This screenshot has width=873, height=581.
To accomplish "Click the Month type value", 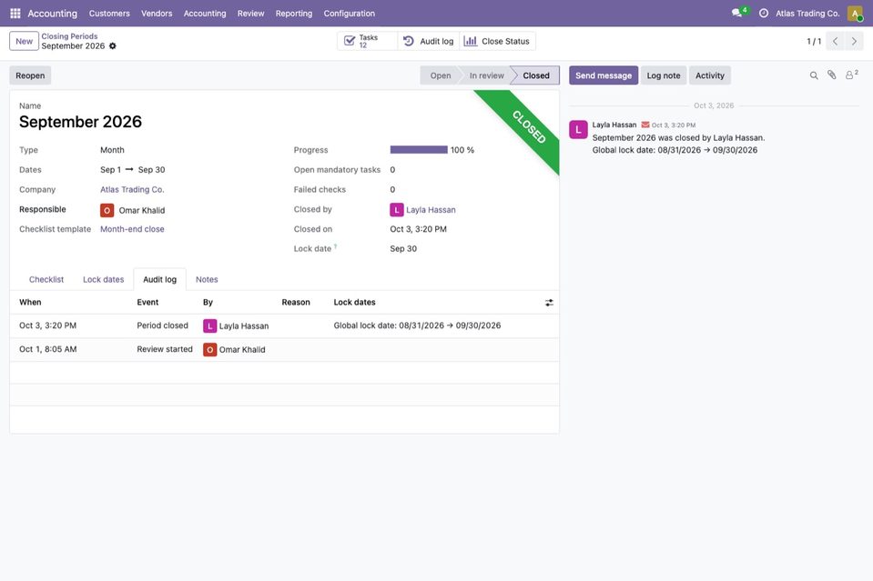I will coord(112,150).
